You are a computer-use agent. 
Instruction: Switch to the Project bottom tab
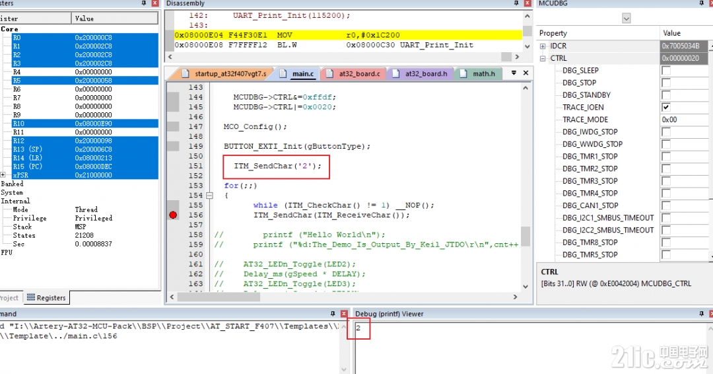coord(9,298)
